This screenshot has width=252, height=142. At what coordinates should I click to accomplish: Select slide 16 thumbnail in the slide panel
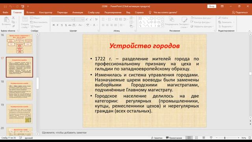pos(19,44)
